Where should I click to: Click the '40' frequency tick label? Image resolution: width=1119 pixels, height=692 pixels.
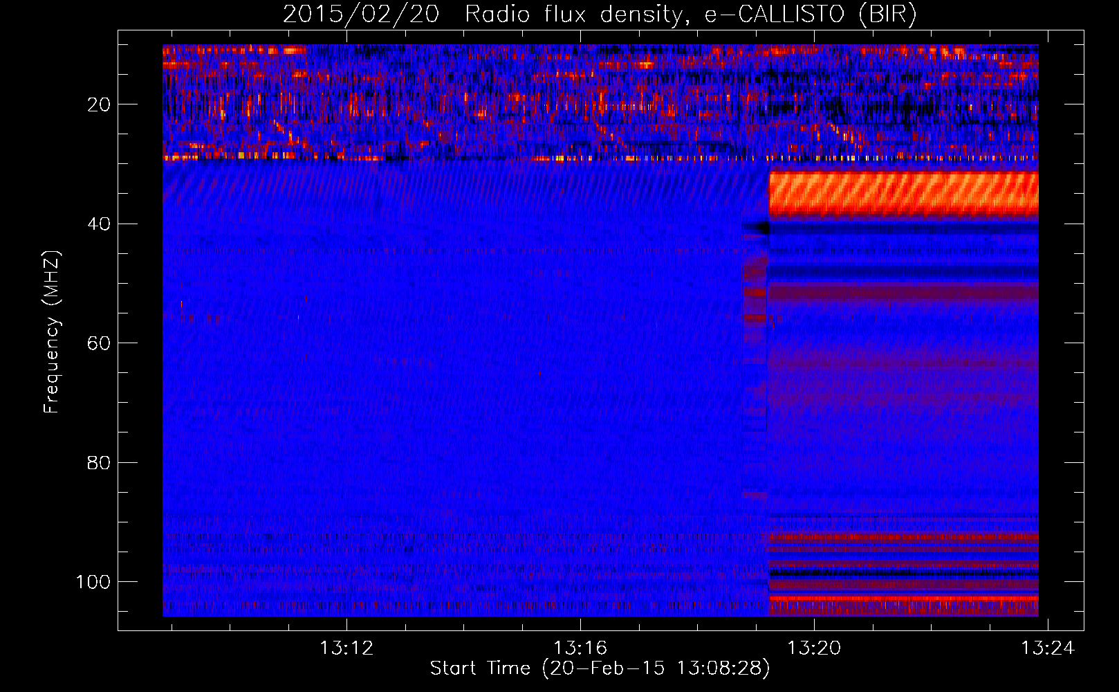99,224
